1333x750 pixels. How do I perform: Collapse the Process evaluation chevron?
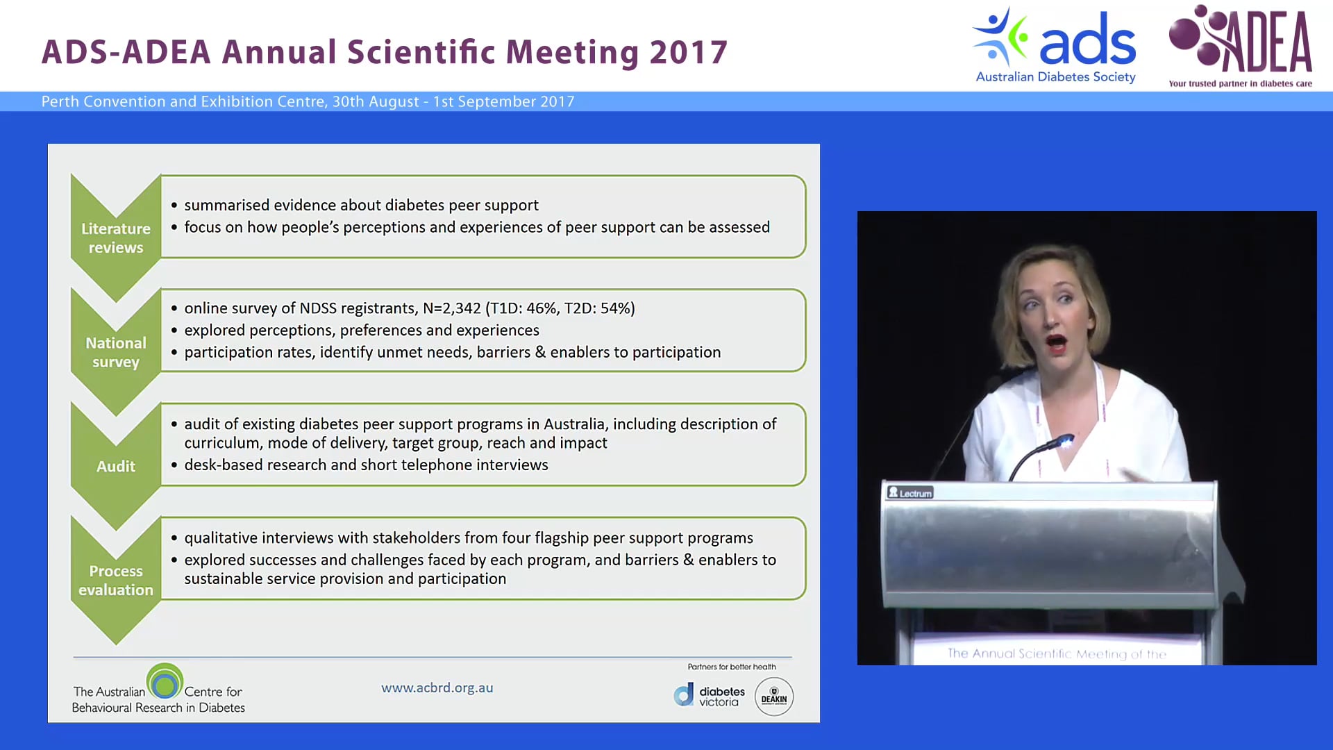(x=115, y=578)
